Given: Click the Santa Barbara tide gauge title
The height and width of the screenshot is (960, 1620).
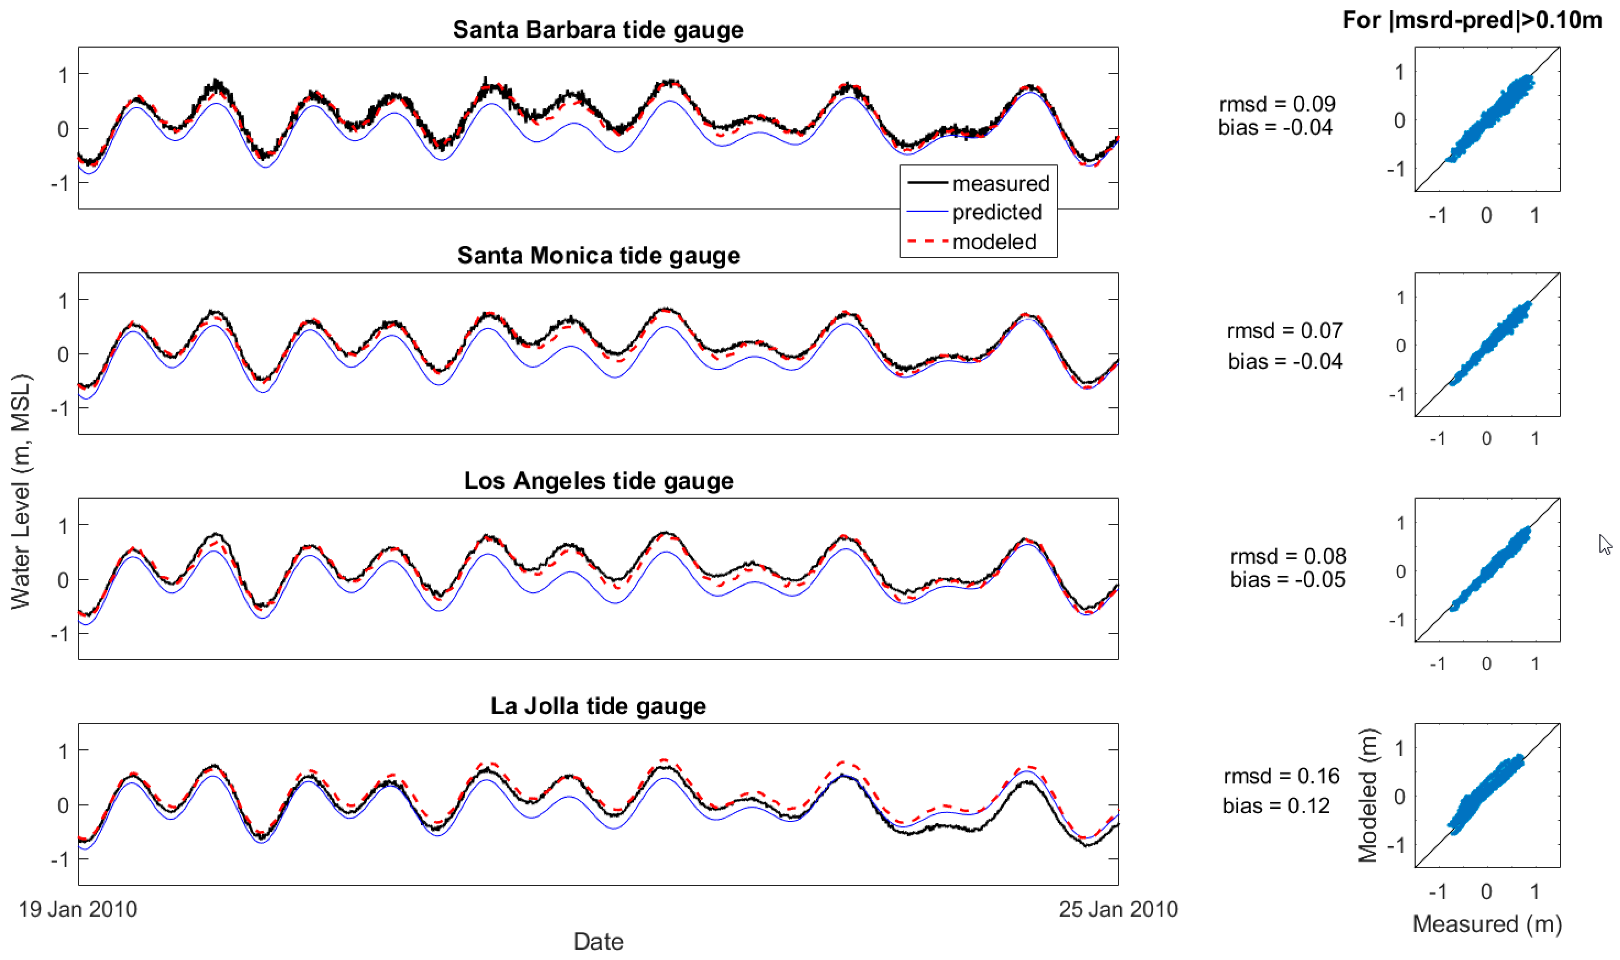Looking at the screenshot, I should click(x=597, y=30).
